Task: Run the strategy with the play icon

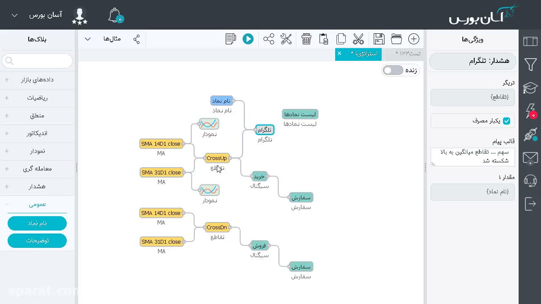Action: (248, 39)
